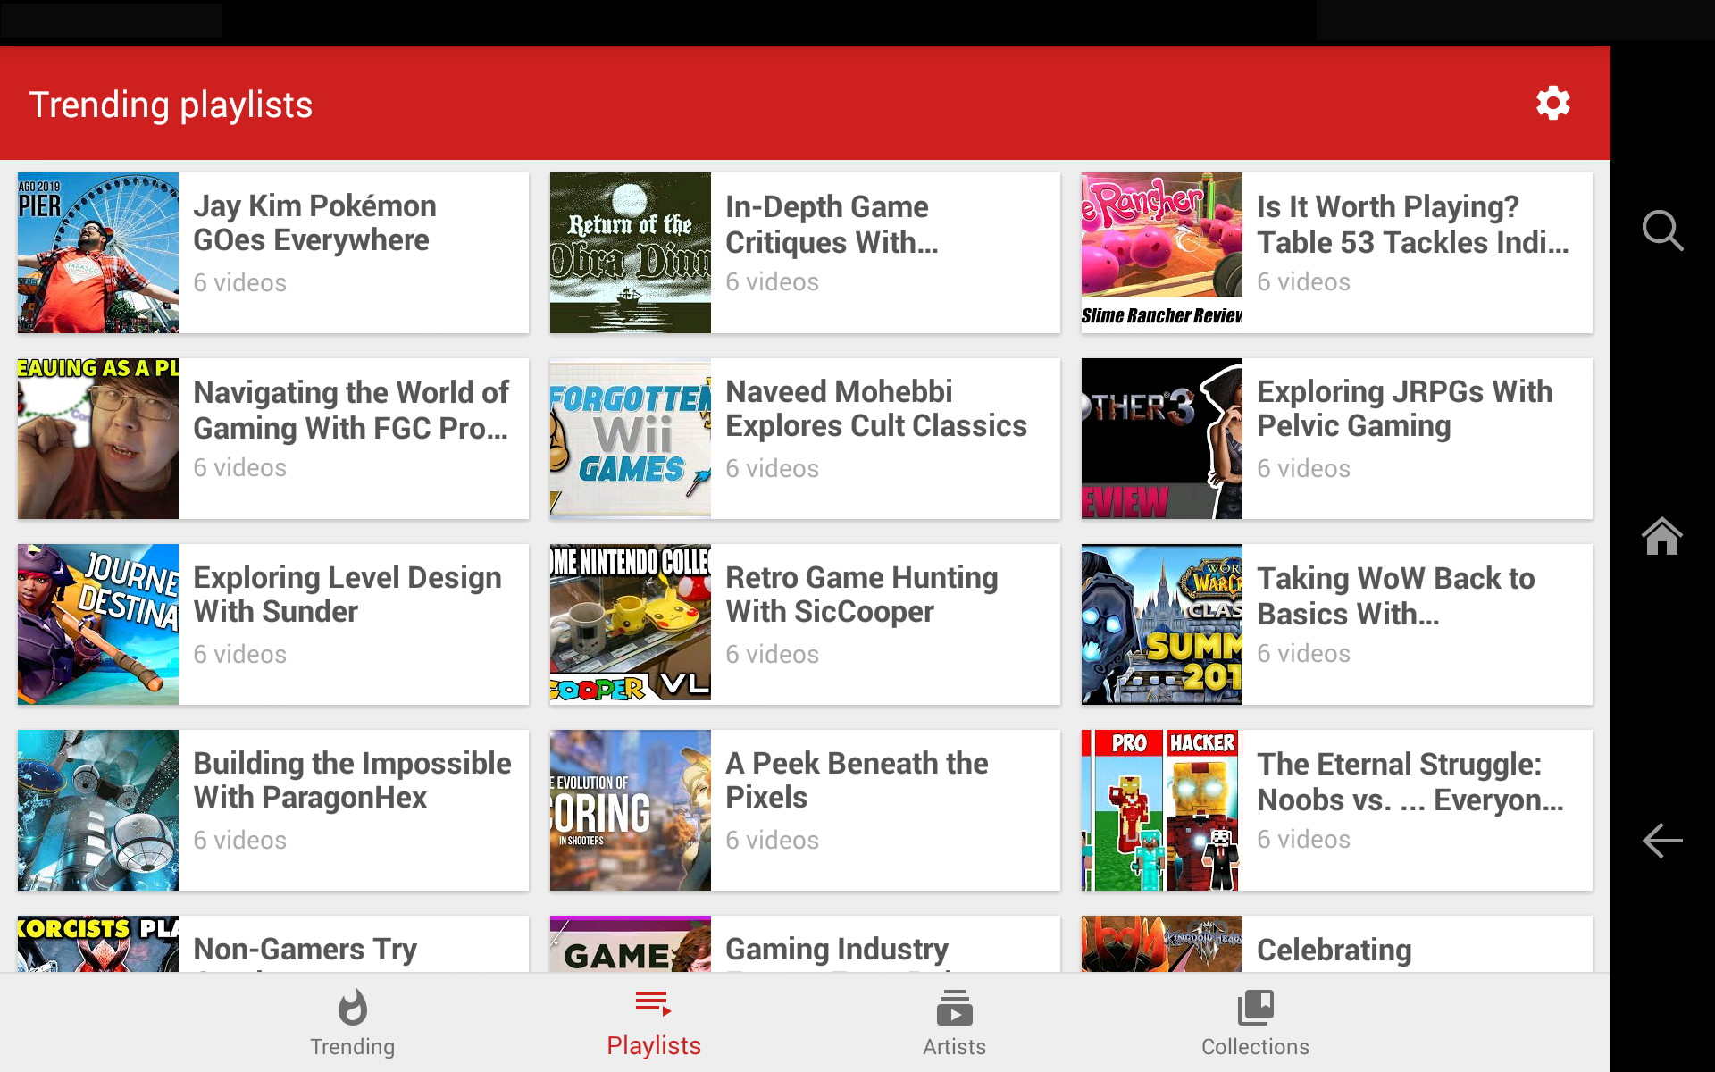Click the Return of the Obra Dinn thumbnail

630,253
